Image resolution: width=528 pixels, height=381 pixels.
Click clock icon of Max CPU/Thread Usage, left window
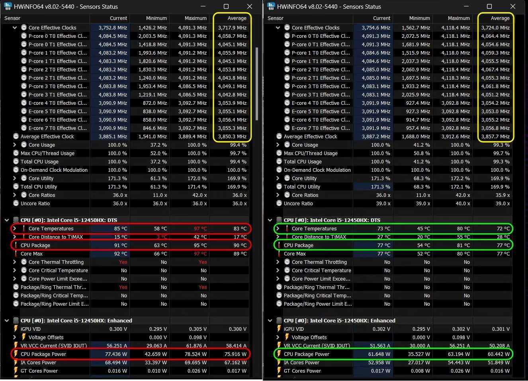16,153
